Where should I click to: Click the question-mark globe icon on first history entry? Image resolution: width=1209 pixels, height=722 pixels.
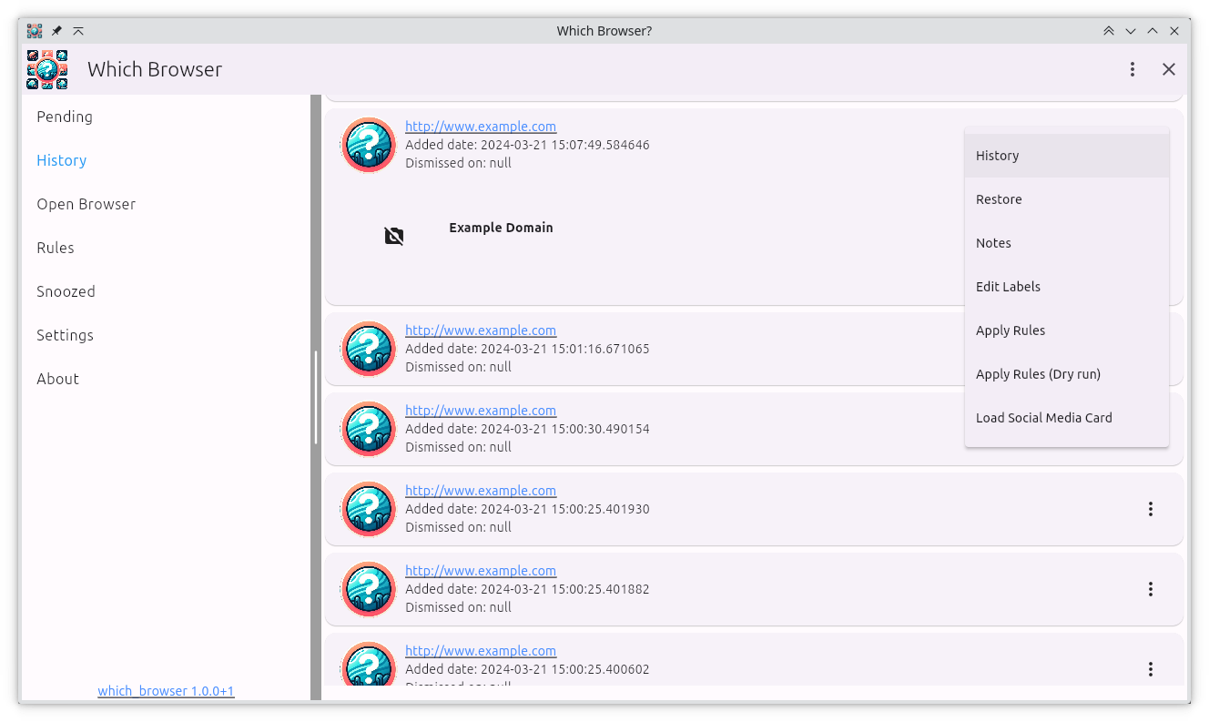[x=368, y=144]
